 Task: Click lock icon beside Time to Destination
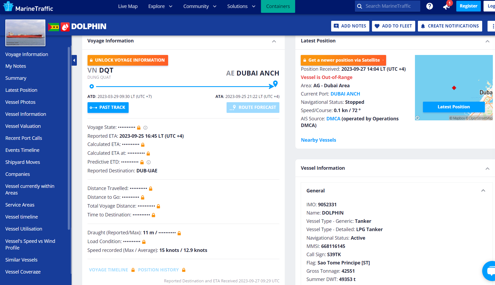point(153,215)
